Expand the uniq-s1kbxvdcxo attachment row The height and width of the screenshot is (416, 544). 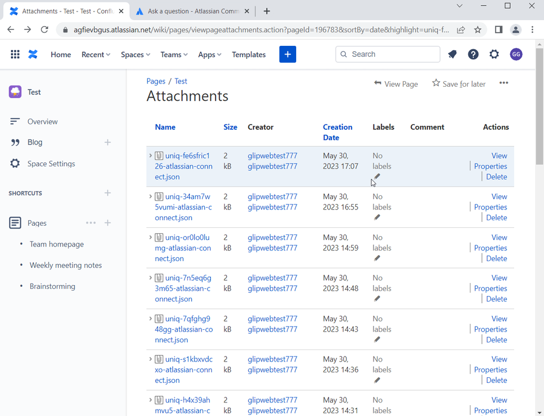(x=150, y=359)
